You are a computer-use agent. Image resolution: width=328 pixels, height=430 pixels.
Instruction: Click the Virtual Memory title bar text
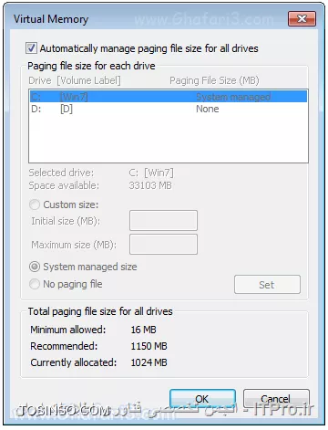point(51,19)
